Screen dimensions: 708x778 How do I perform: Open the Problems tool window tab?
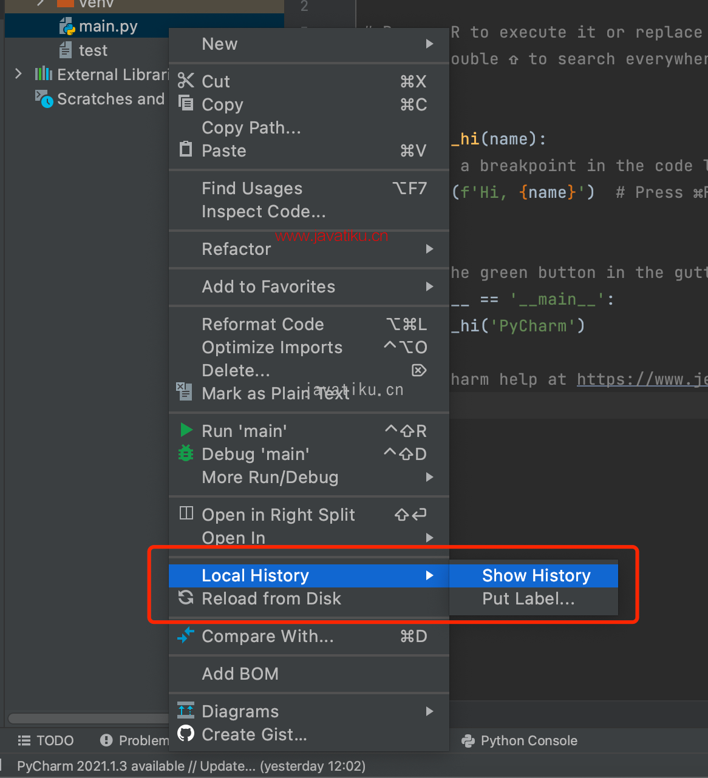point(134,740)
